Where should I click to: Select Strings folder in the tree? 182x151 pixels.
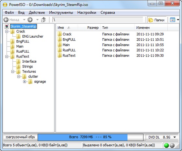[28, 67]
